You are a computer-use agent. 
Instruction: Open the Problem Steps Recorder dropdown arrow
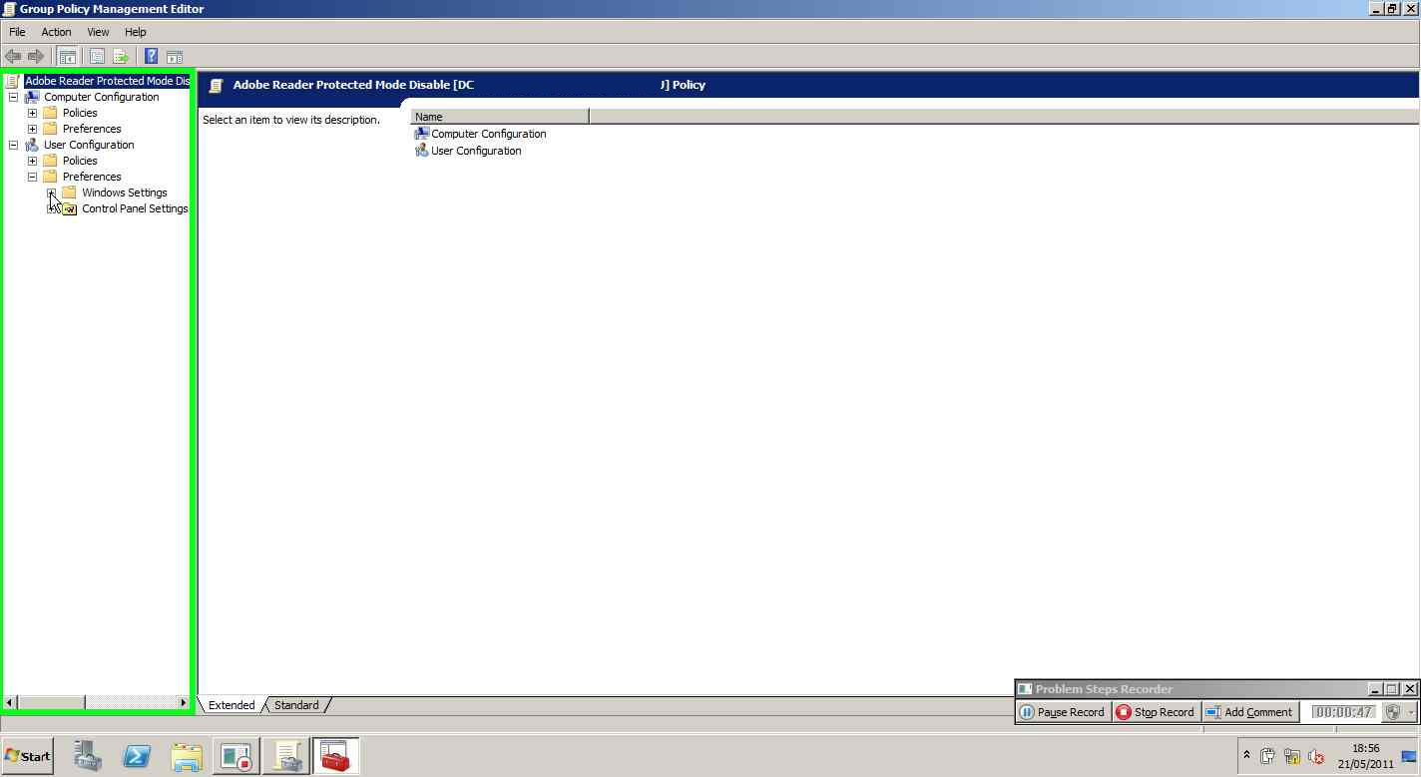coord(1411,712)
